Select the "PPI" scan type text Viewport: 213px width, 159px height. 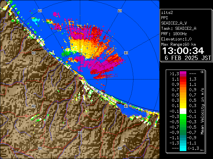pos(164,18)
